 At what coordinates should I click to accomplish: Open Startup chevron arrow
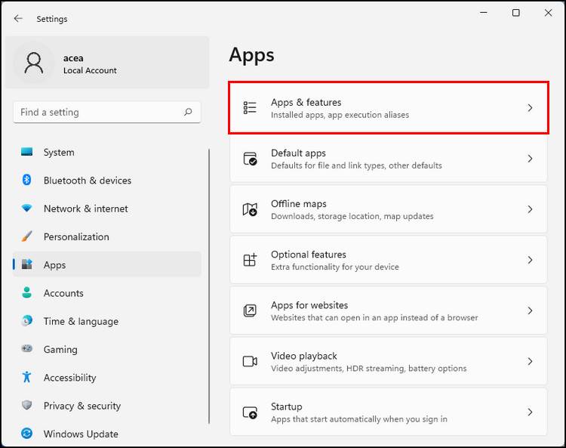pyautogui.click(x=530, y=412)
